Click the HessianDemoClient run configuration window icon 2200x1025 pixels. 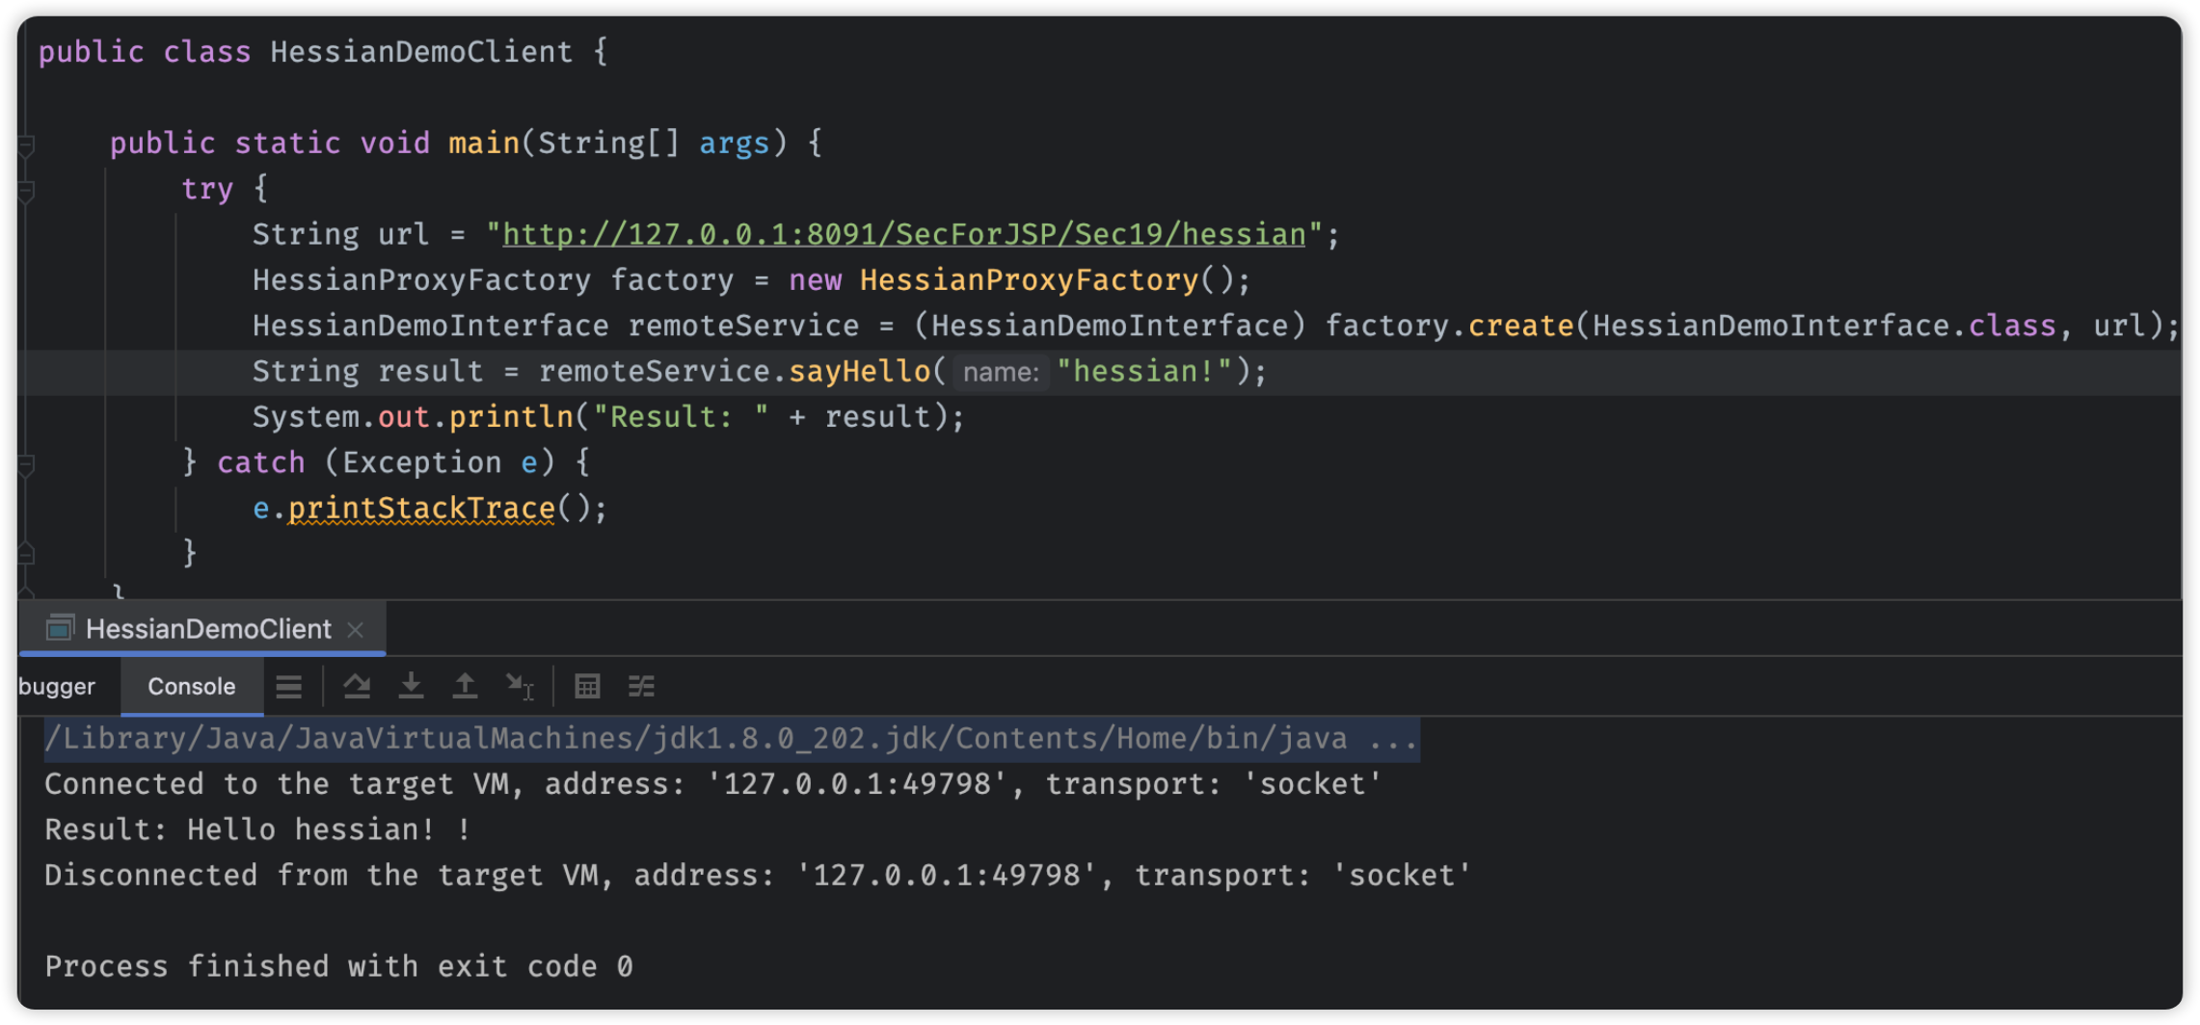tap(60, 629)
